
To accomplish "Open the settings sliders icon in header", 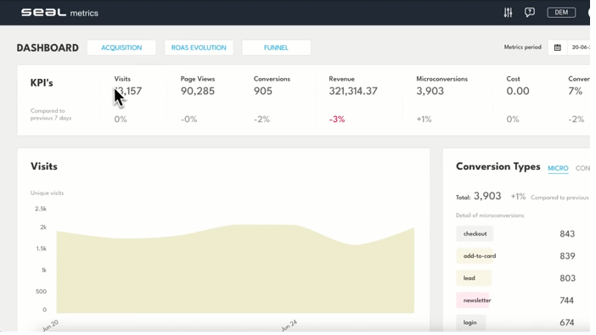I will [508, 13].
